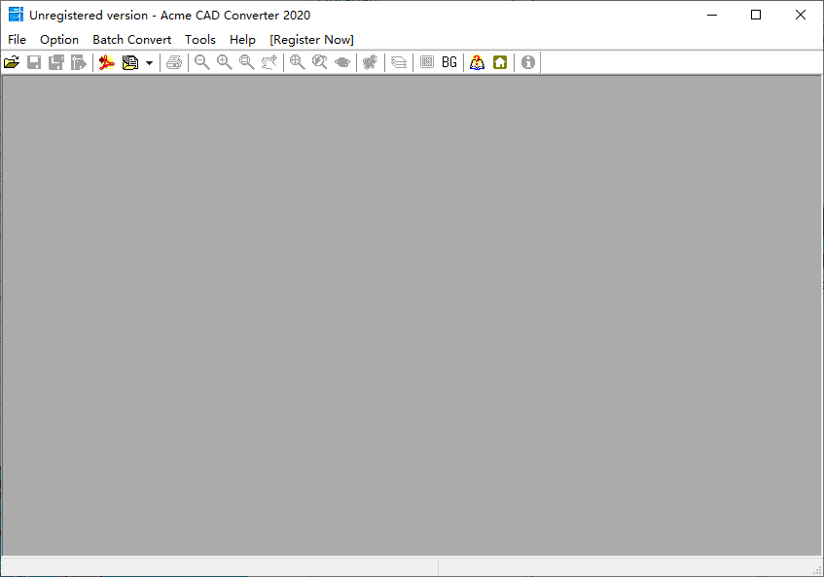Open the File menu
The image size is (824, 577).
tap(17, 39)
